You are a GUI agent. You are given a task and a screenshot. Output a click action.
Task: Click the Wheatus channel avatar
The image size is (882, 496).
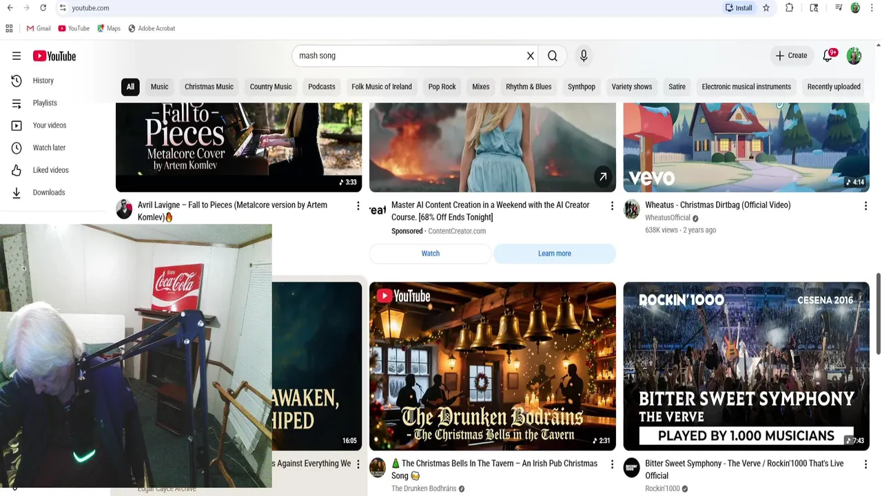pyautogui.click(x=631, y=209)
